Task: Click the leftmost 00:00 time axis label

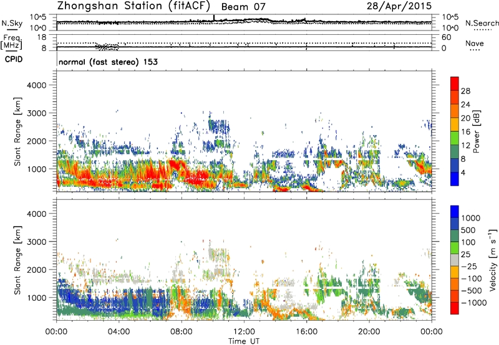Action: (x=57, y=332)
